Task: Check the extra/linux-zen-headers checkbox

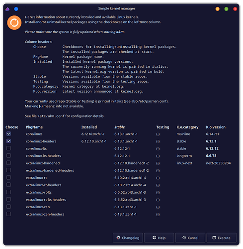Action: (8, 214)
